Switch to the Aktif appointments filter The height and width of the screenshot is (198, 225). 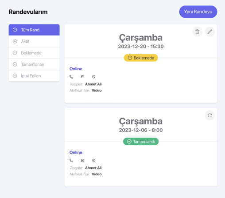(34, 41)
